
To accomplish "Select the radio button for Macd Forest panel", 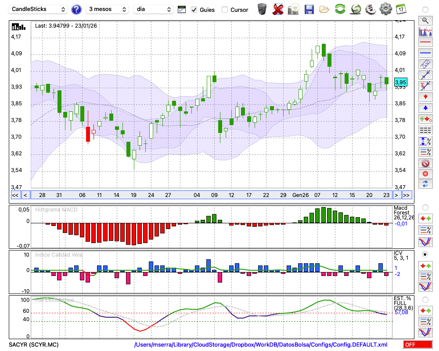I will click(425, 207).
